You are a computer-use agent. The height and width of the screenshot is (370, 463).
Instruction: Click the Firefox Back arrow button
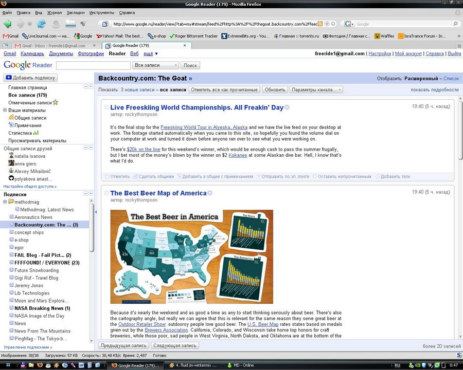[7, 24]
